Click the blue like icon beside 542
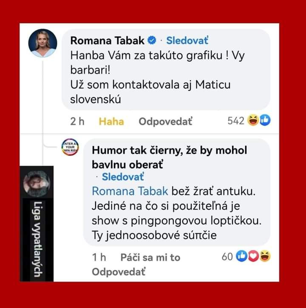The height and width of the screenshot is (308, 306). [265, 120]
